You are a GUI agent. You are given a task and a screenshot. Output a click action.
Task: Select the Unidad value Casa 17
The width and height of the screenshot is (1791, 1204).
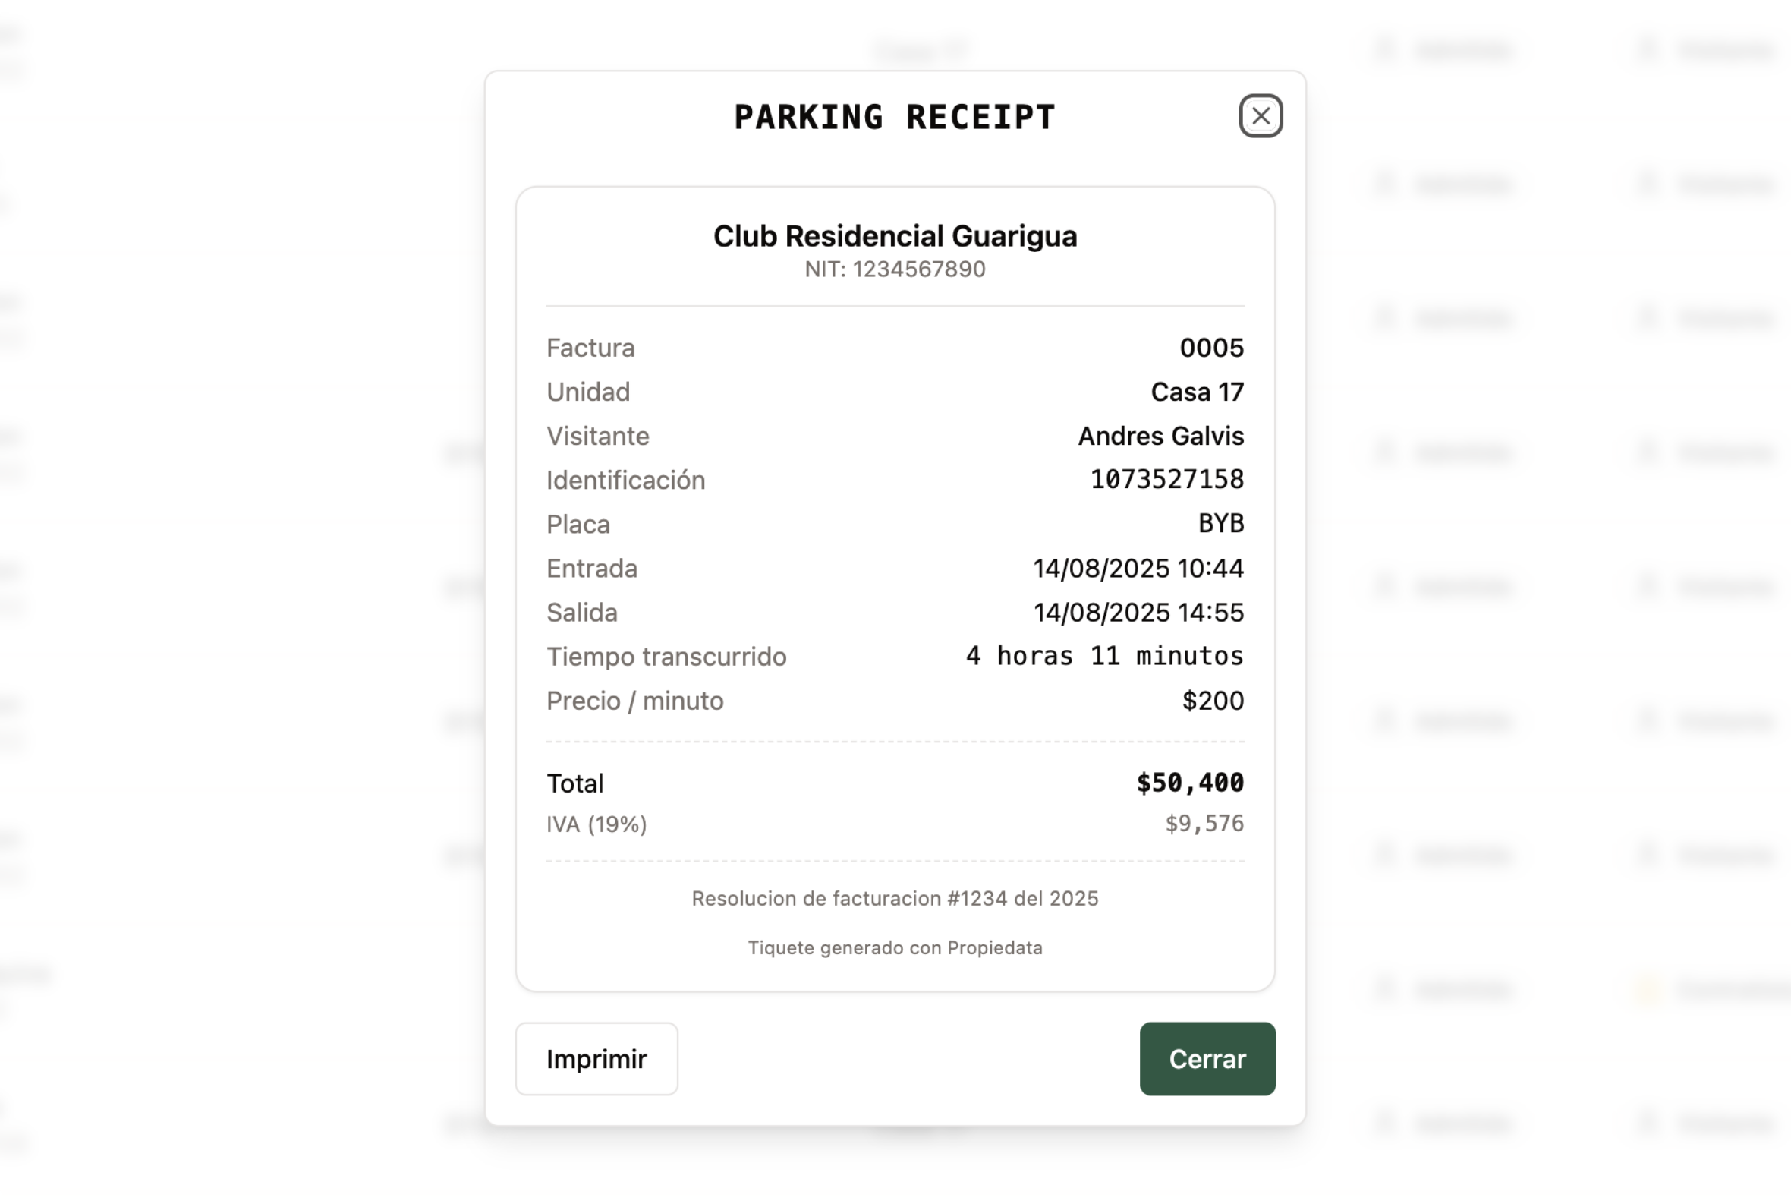click(1198, 392)
